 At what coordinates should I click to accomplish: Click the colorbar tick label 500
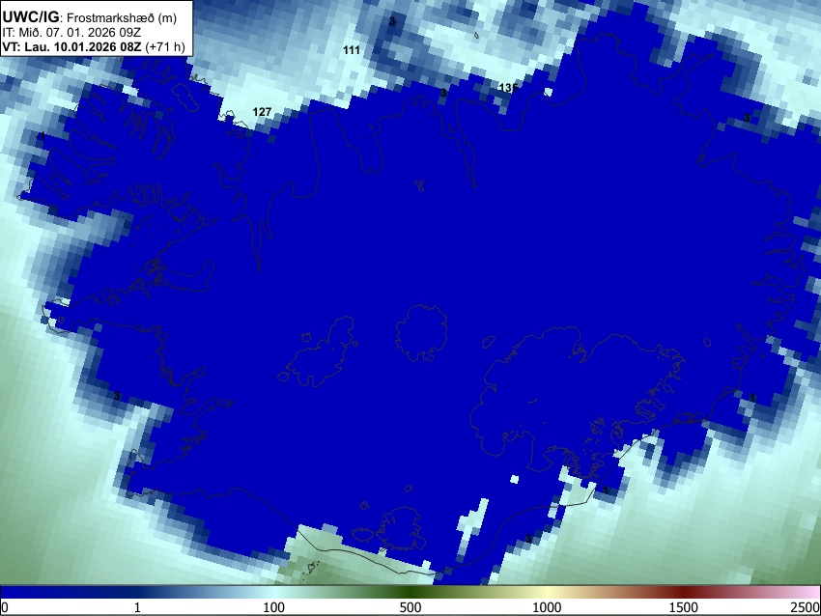point(410,607)
